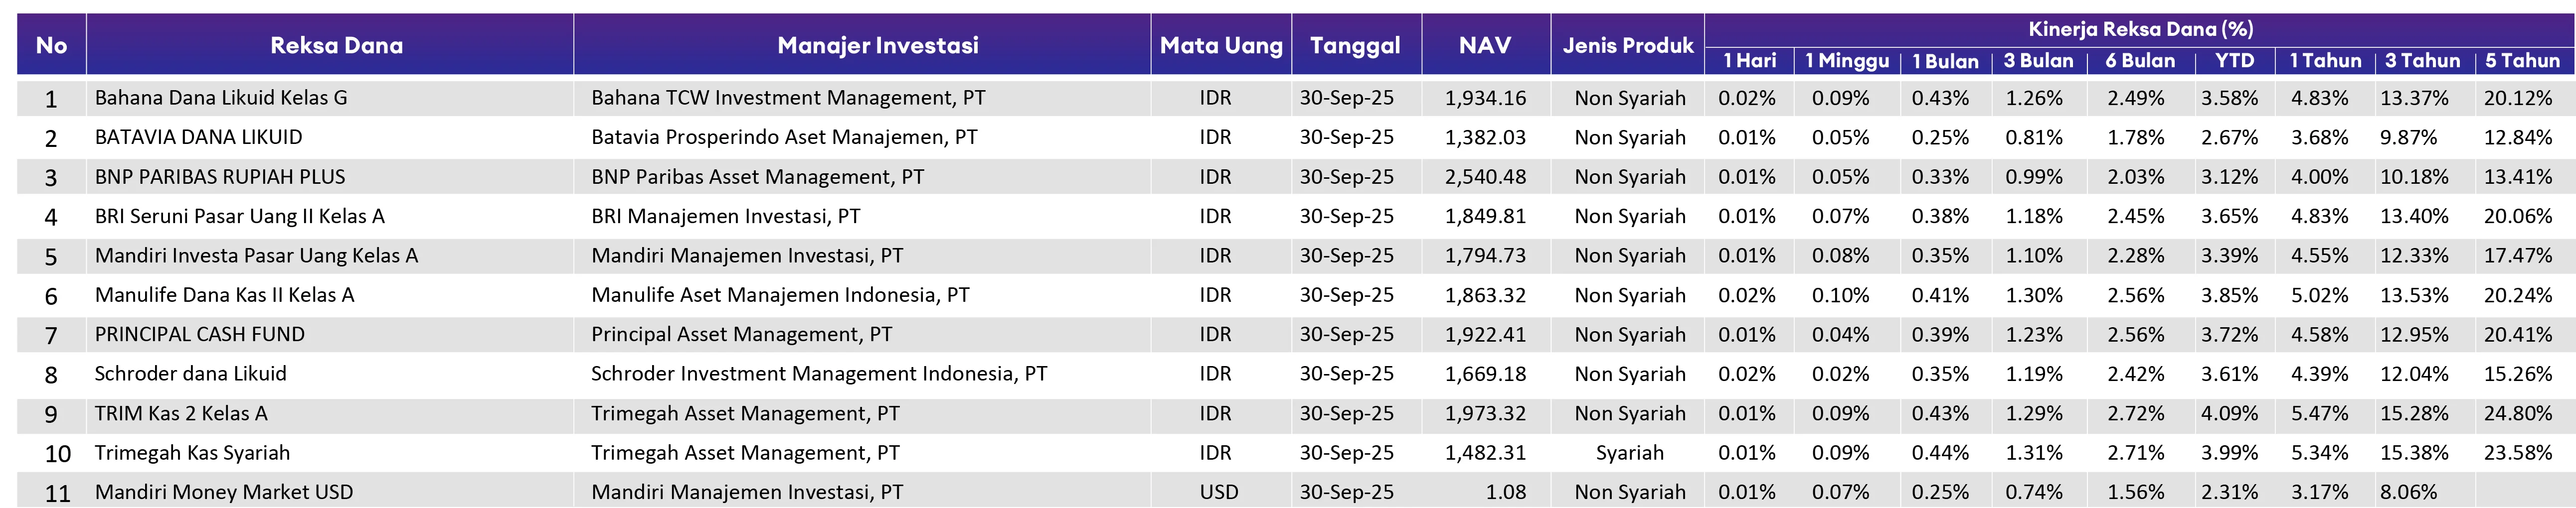Select Schroder Investment Management Indonesia, PT cell

[x=818, y=373]
